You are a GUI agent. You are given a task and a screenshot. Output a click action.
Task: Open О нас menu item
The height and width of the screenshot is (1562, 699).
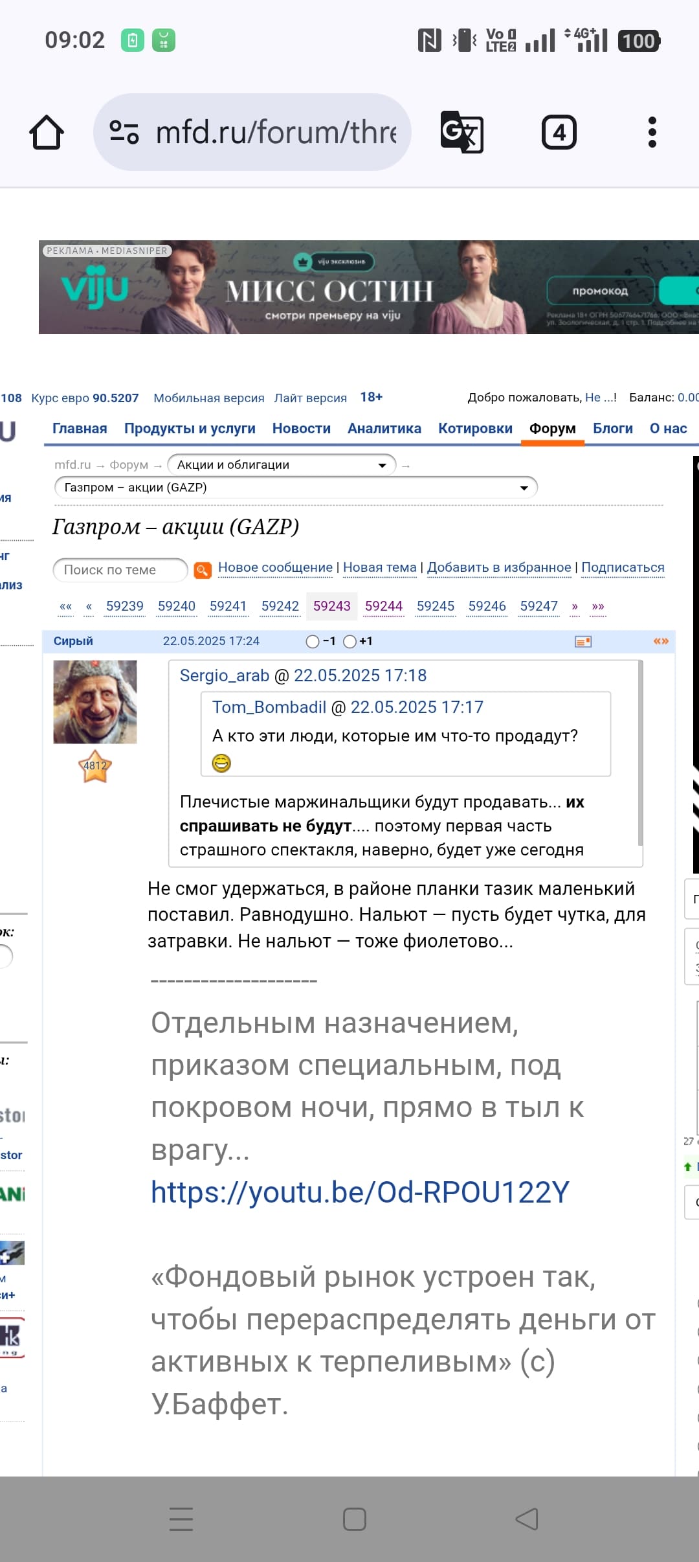(x=668, y=429)
